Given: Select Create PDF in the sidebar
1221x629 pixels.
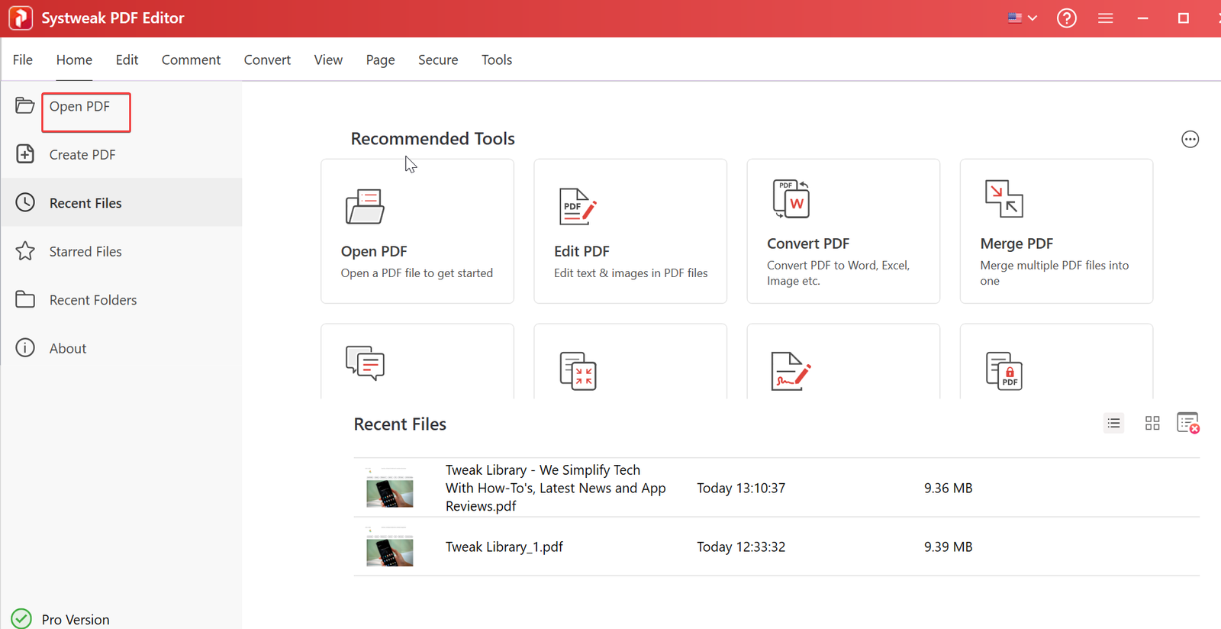Looking at the screenshot, I should tap(82, 154).
